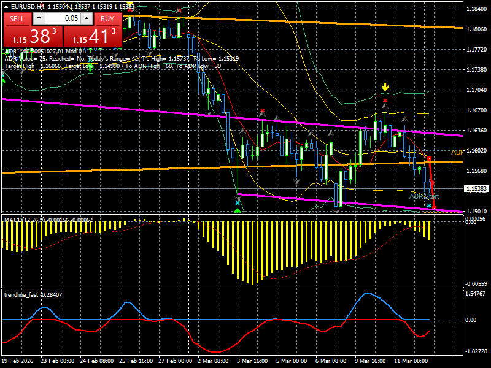Viewport: 491px width, 368px height.
Task: Click the 1.16020 price axis label
Action: (477, 150)
